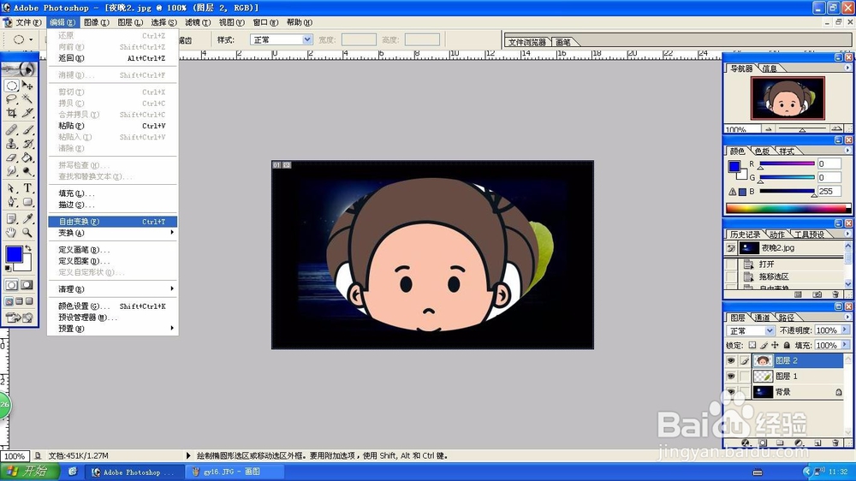This screenshot has height=481, width=856.
Task: Create new layer from Layers panel bottom
Action: 817,442
